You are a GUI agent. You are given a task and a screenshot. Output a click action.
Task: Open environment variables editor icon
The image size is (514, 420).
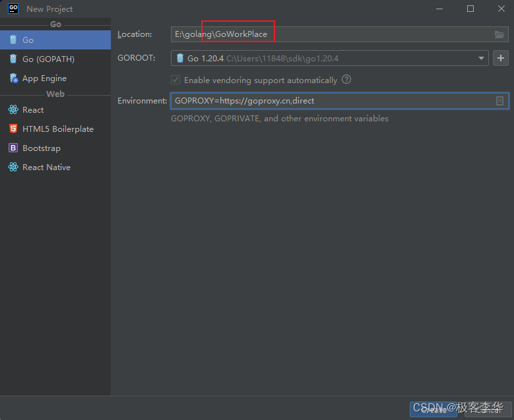tap(499, 101)
